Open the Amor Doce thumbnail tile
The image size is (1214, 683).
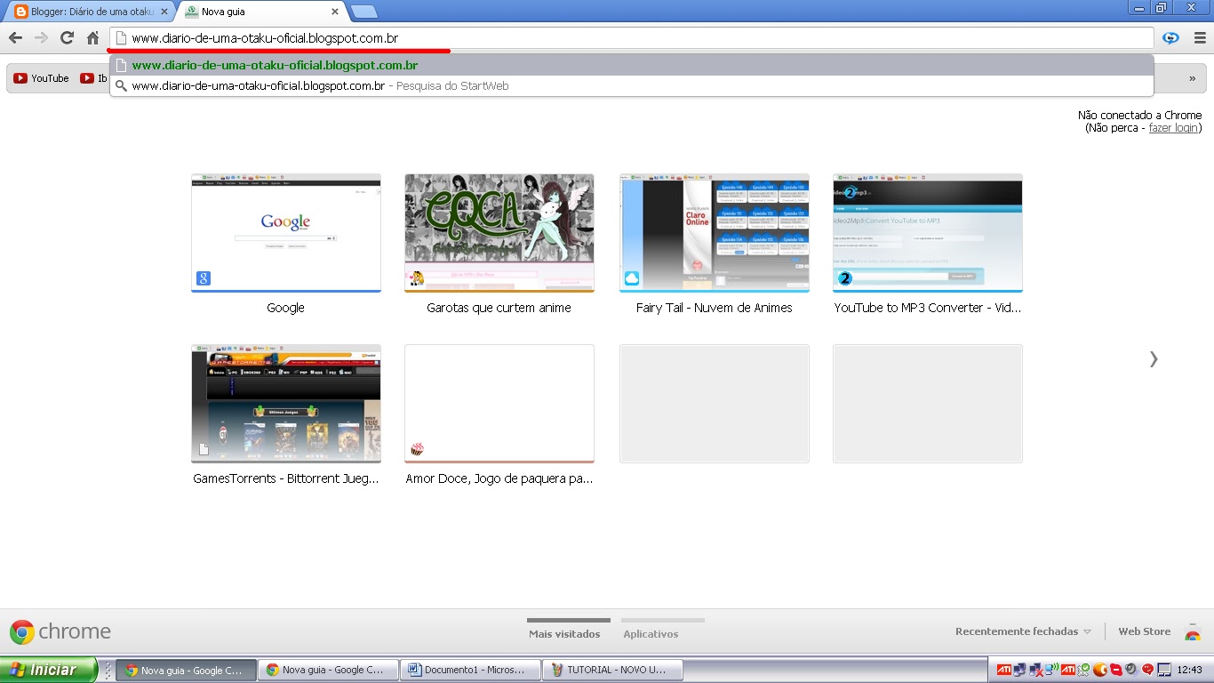click(x=499, y=404)
